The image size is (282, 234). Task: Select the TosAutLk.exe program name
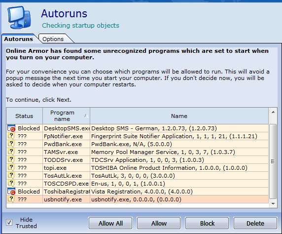point(63,176)
